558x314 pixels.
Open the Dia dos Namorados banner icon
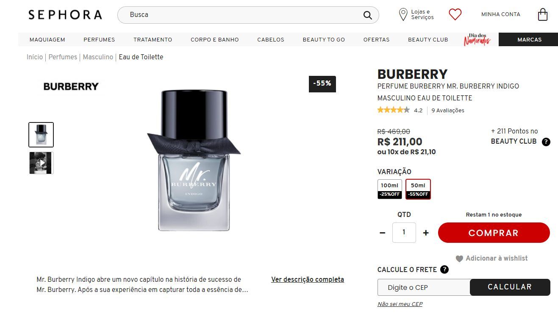click(x=477, y=39)
